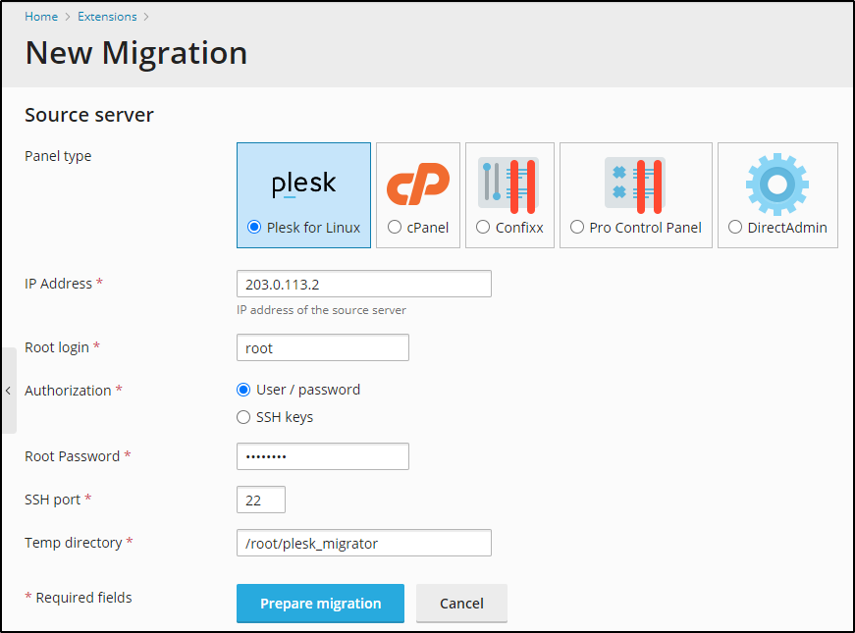Screen dimensions: 855x633
Task: Select the Plesk for Linux radio button
Action: 255,228
